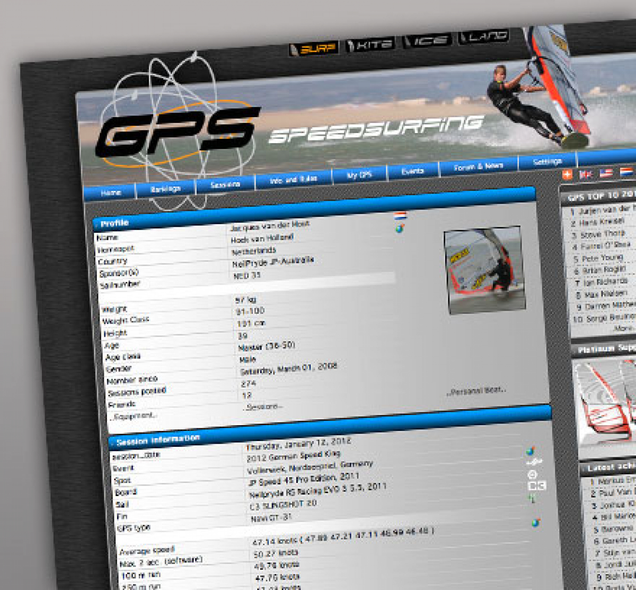Open the My GPS tab
The width and height of the screenshot is (636, 590).
359,175
